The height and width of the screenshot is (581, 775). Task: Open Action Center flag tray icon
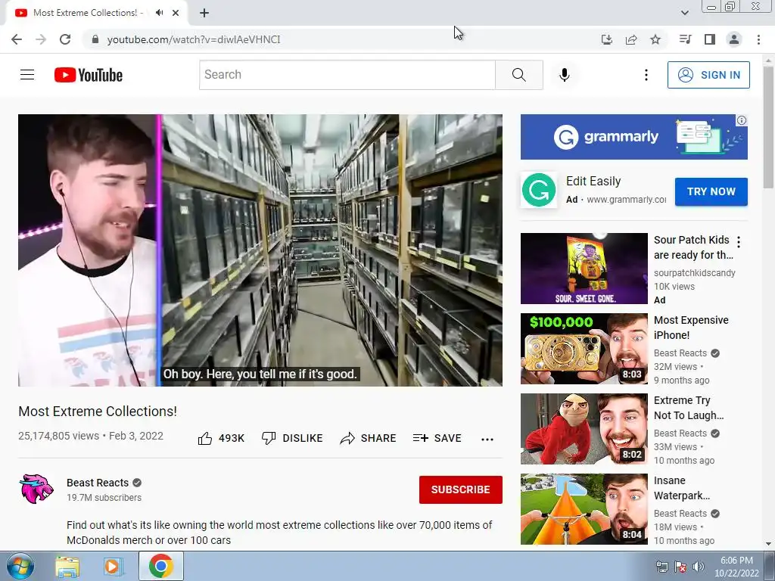tap(680, 567)
